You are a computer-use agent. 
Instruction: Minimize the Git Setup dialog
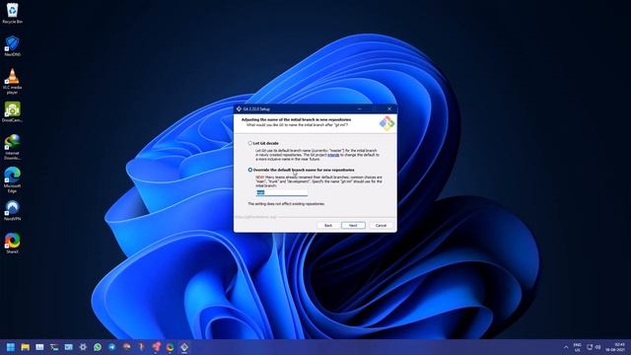point(360,108)
